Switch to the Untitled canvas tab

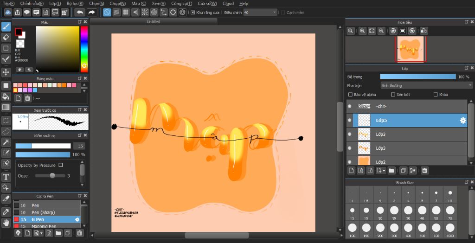153,21
